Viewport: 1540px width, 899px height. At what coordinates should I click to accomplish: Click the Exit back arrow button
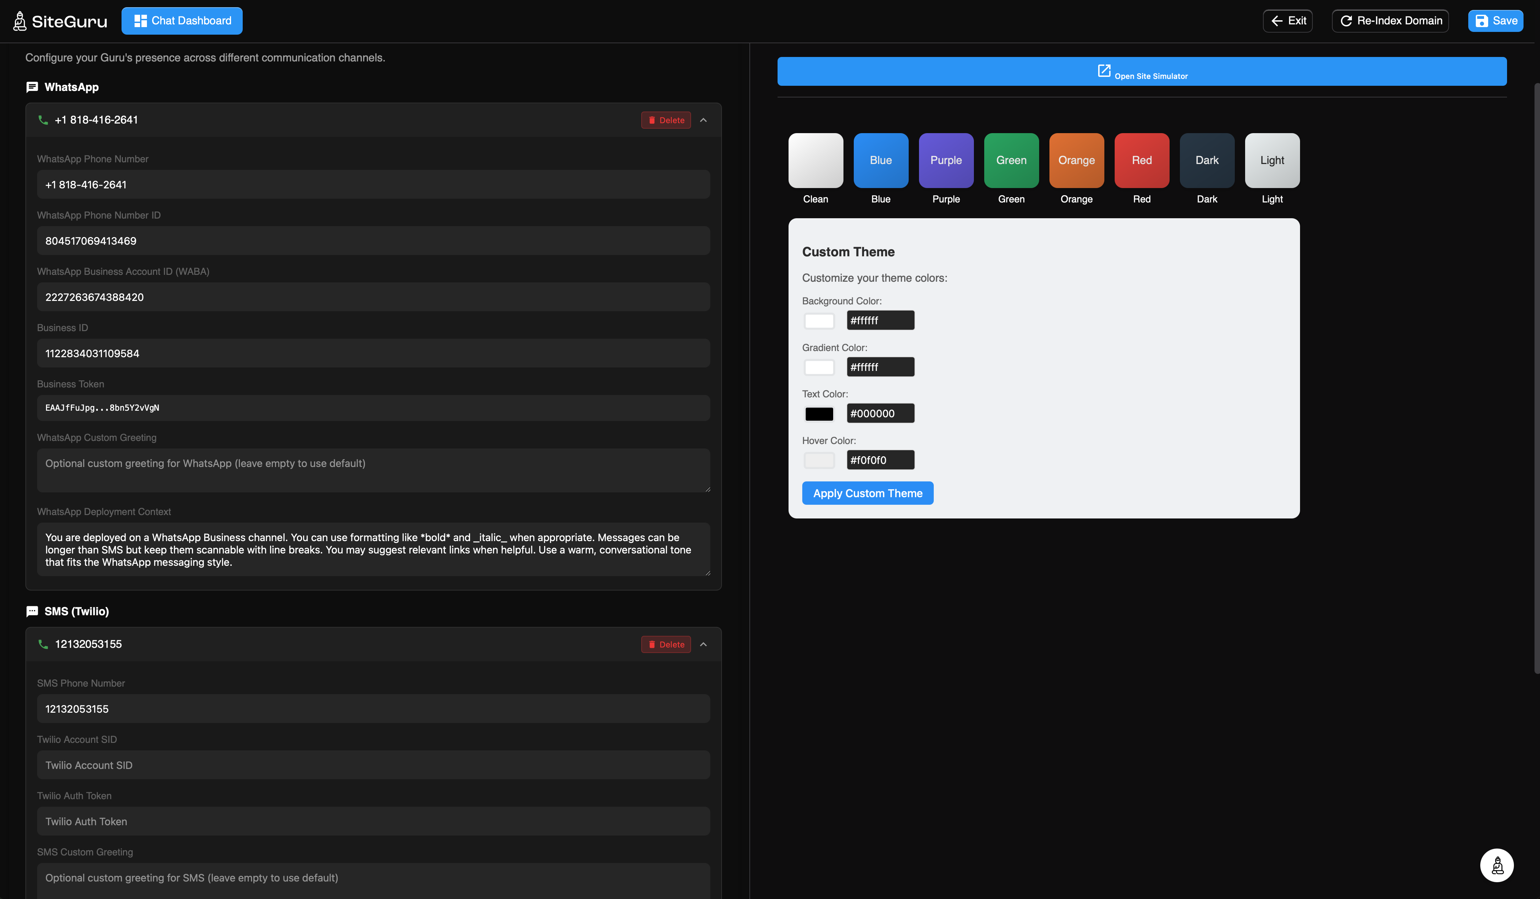[1288, 21]
